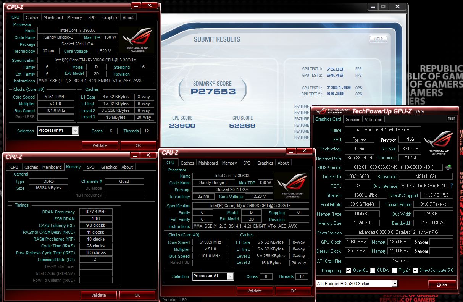
Task: Click the GPU-Z BIOS Version field
Action: tap(394, 167)
